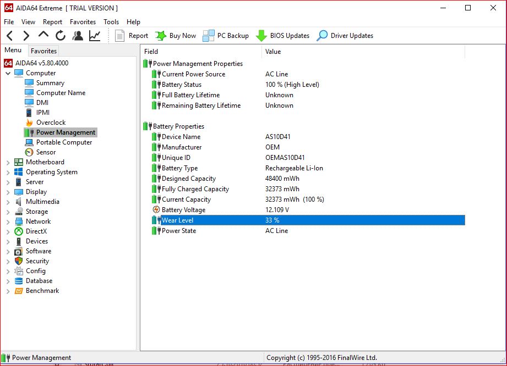
Task: Open BIOS Updates from the toolbar
Action: tap(282, 36)
